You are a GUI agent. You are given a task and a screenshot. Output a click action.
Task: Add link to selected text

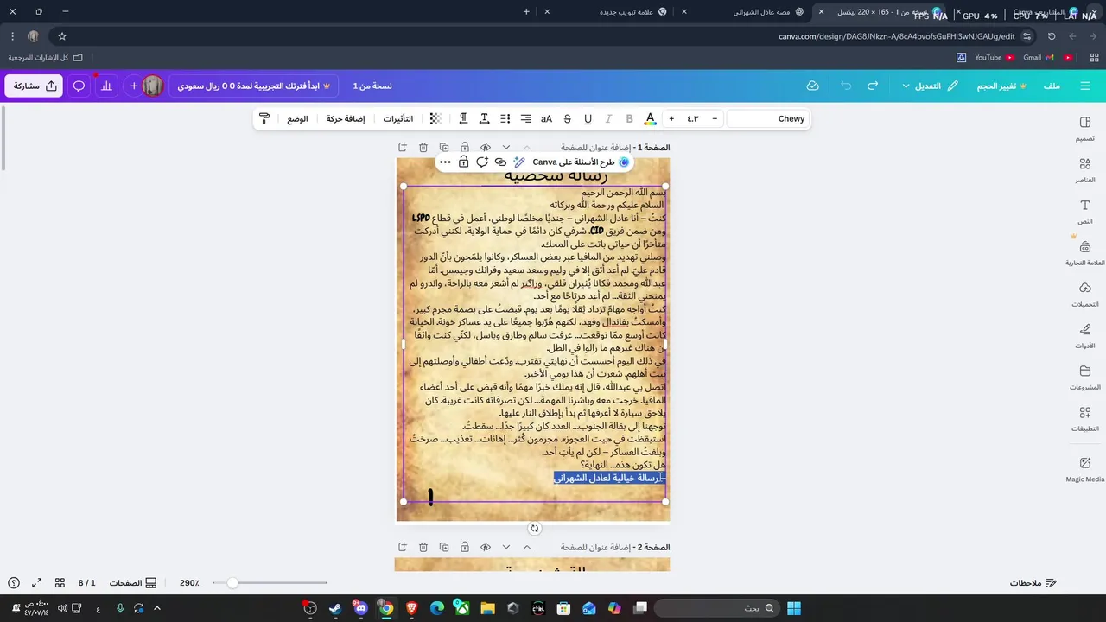tap(500, 162)
